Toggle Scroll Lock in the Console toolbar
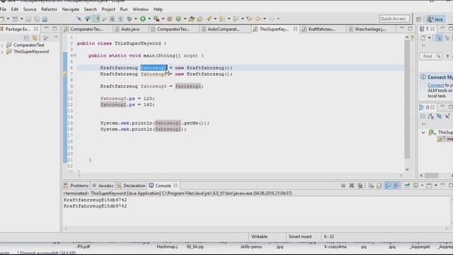 click(x=379, y=186)
